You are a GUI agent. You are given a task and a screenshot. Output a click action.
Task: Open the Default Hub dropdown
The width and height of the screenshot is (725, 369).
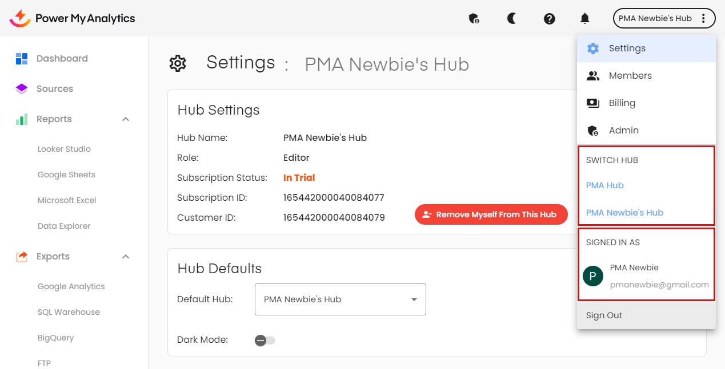340,299
